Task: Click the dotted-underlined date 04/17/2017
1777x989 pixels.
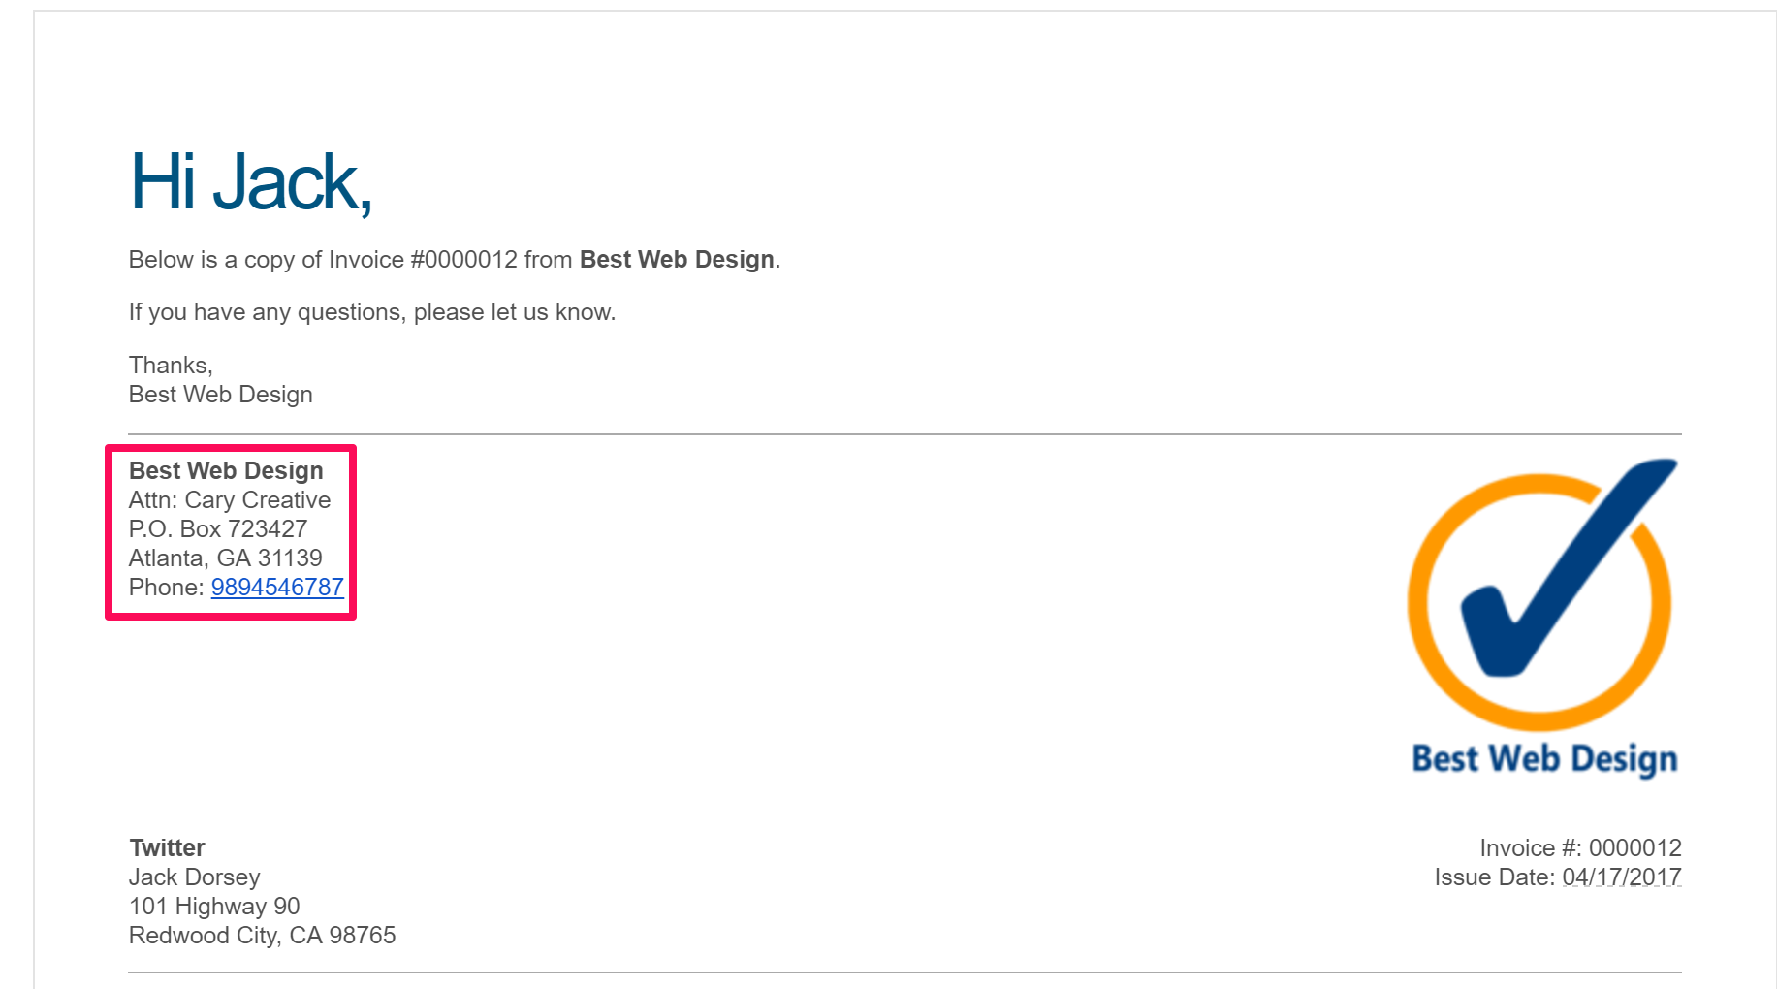Action: [1622, 877]
